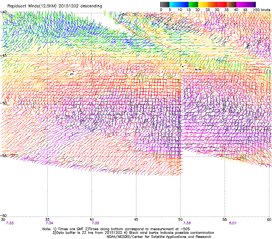Click the '5' label under color scale
This screenshot has height=239, width=272.
click(x=170, y=10)
